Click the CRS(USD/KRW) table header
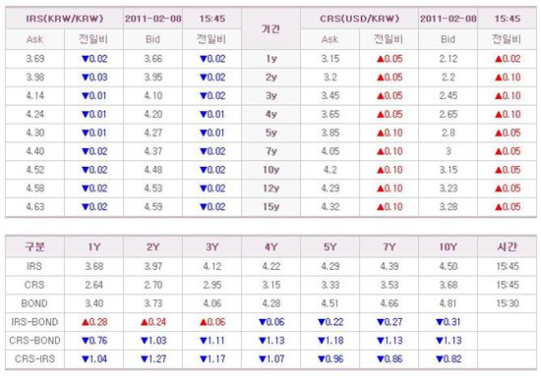 tap(359, 19)
